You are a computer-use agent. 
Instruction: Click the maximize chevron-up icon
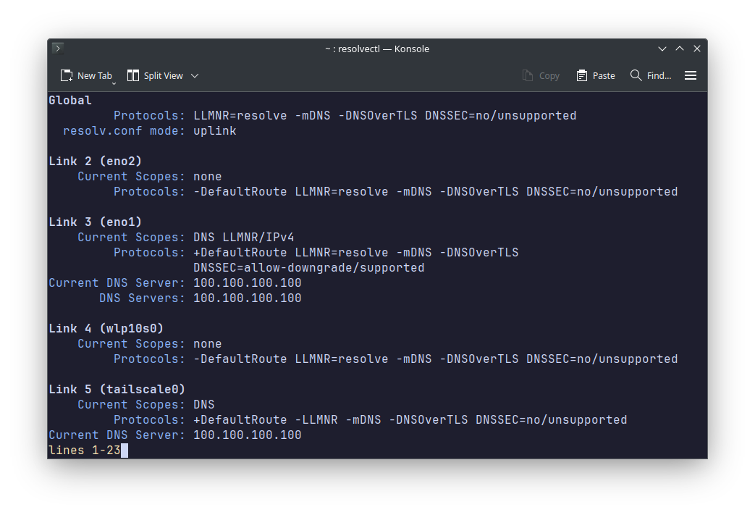pyautogui.click(x=680, y=49)
